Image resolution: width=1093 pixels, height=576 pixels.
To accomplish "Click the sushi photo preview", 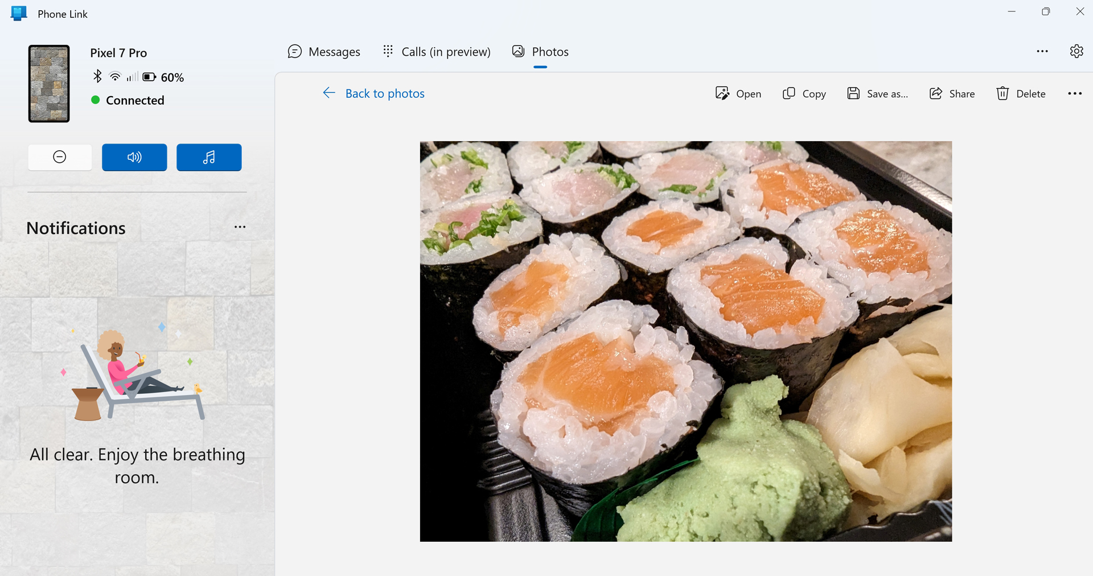I will (x=685, y=341).
